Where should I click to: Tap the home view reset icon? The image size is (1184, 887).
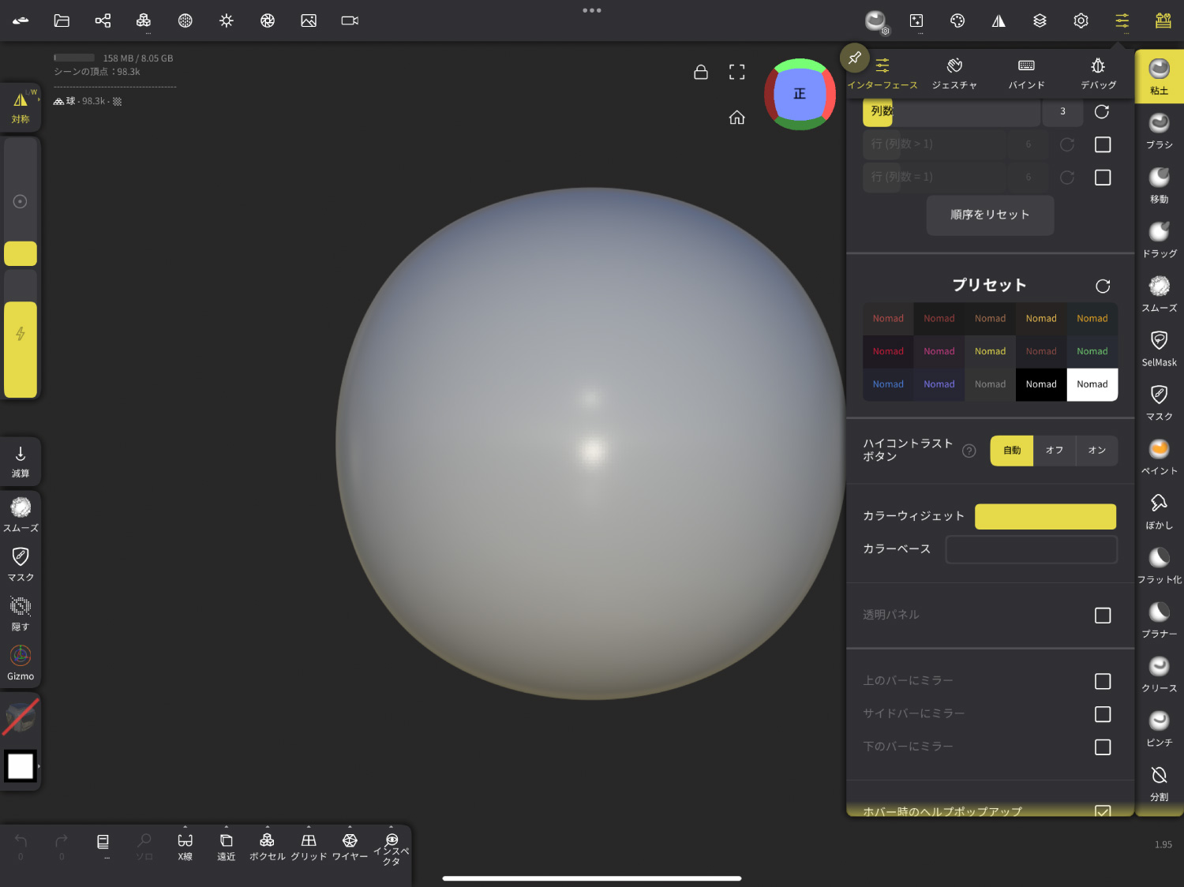[x=736, y=118]
